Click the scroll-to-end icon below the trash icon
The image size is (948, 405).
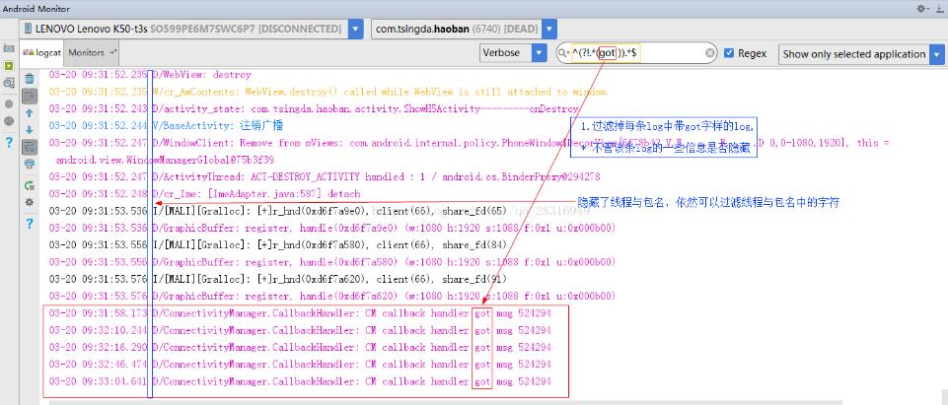coord(29,96)
